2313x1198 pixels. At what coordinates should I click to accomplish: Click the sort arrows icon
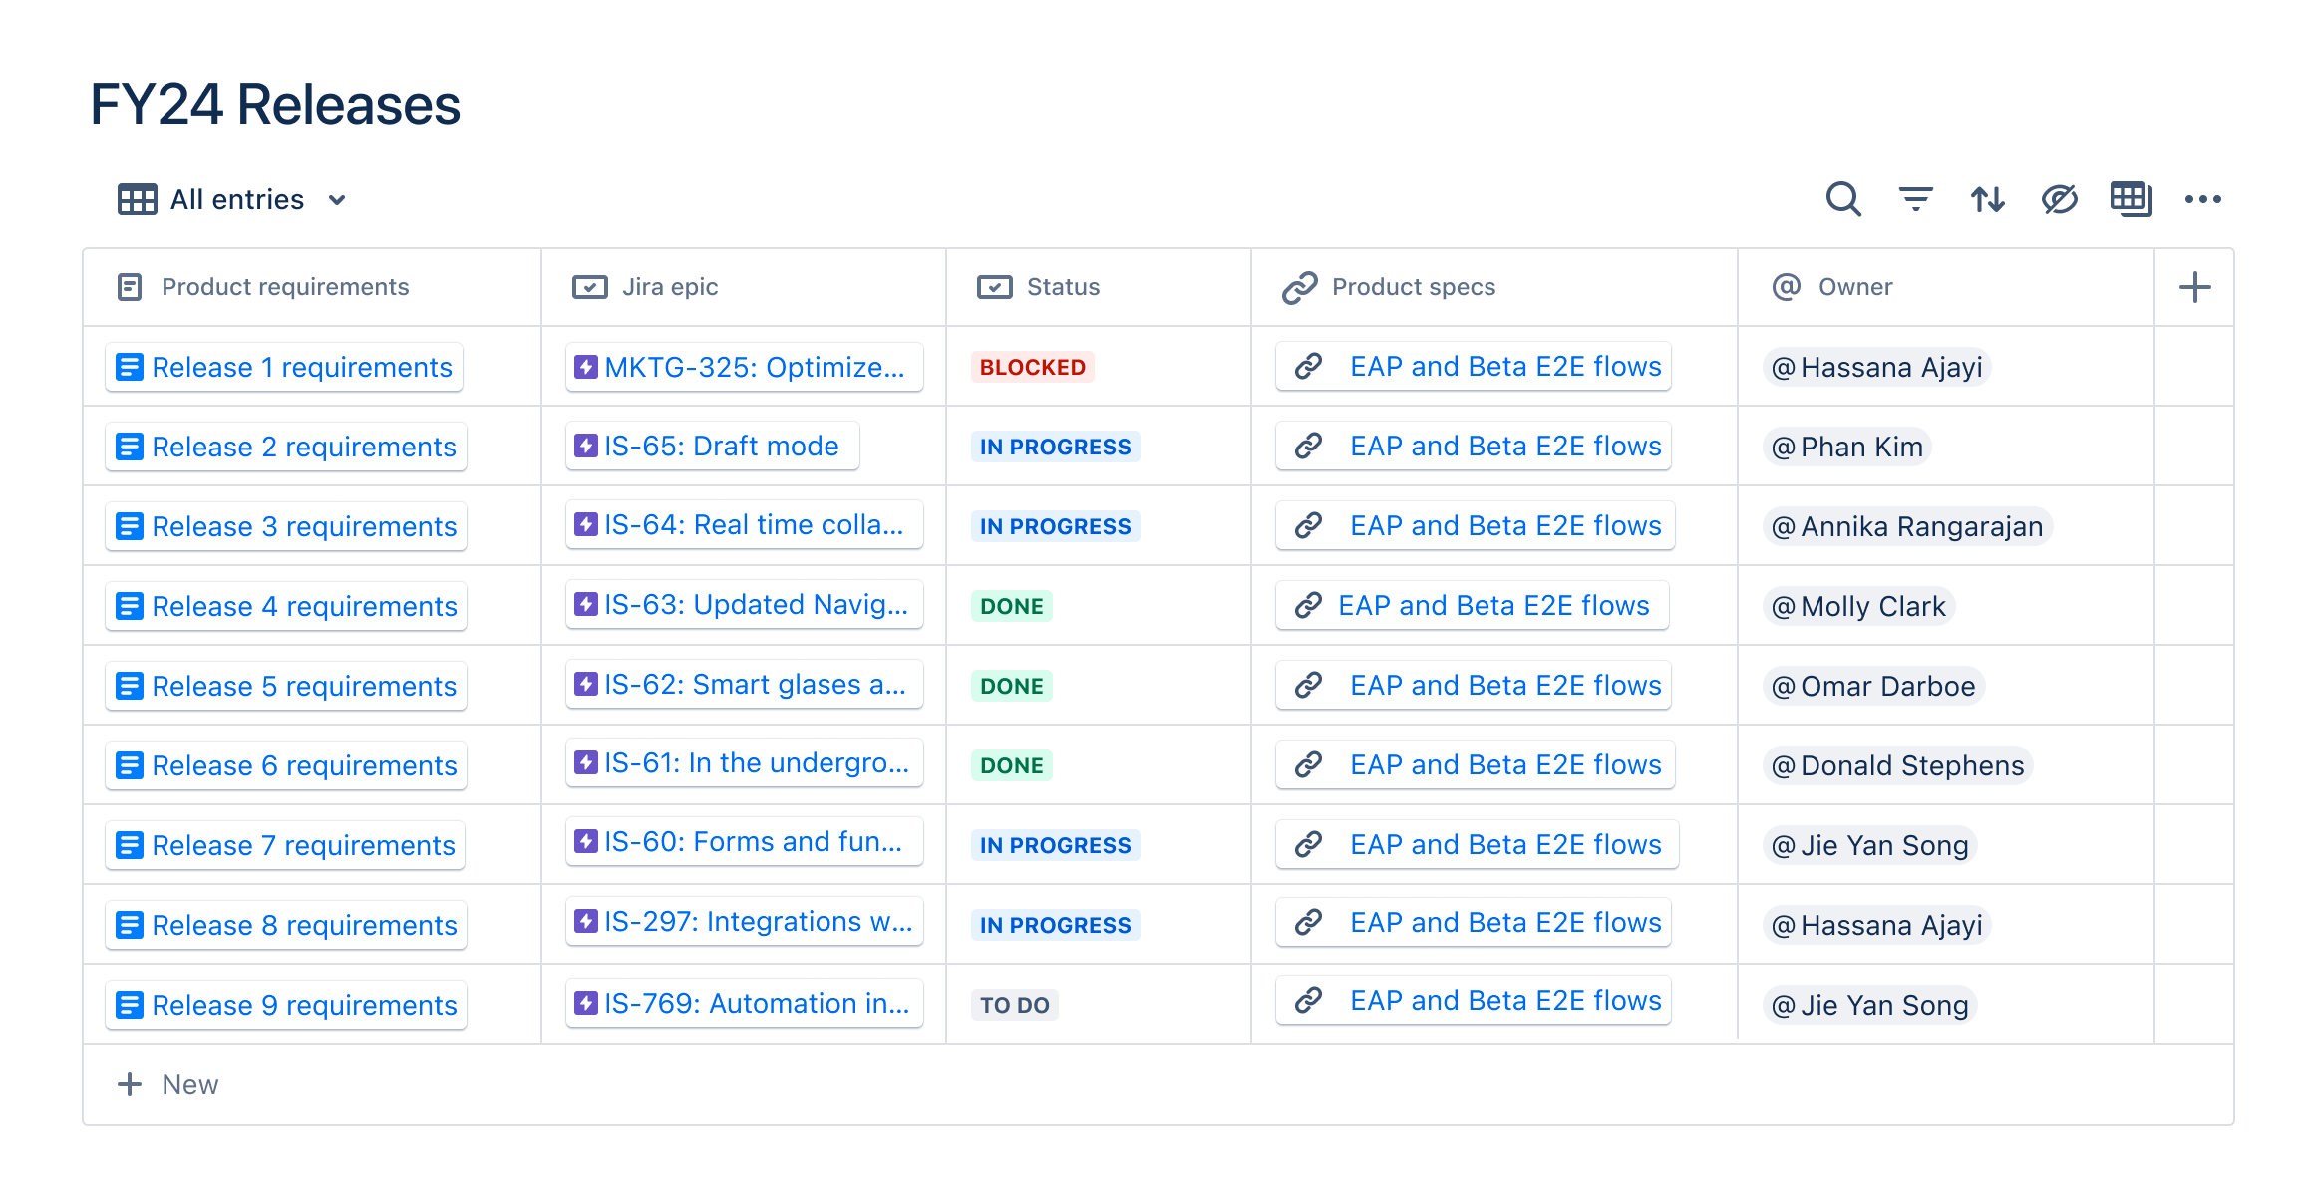point(1987,199)
